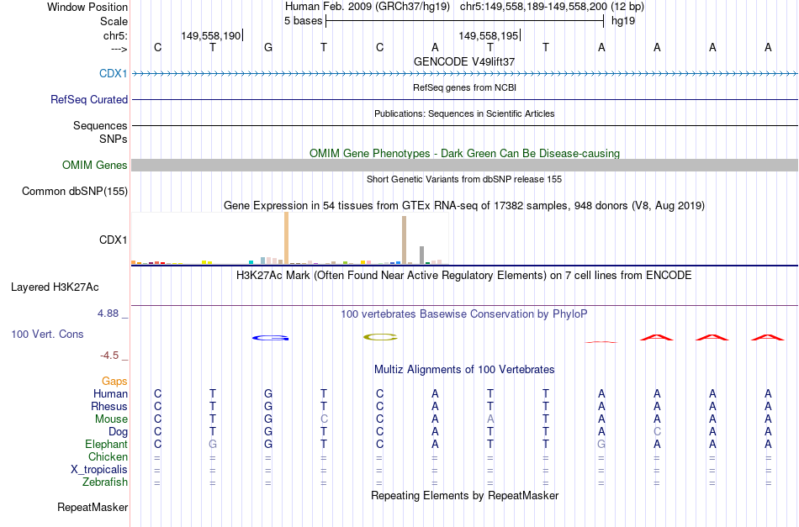Open 100 vertebrates Basewise Conservation by PhyloP title
This screenshot has width=799, height=527.
tap(464, 314)
